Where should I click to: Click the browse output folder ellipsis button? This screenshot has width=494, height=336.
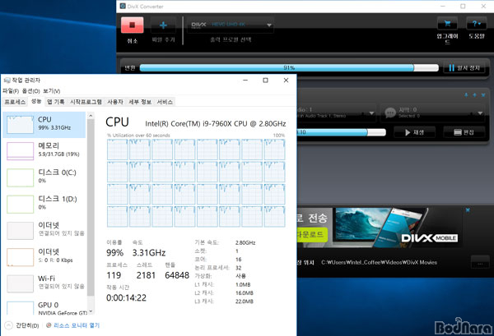coord(480,262)
